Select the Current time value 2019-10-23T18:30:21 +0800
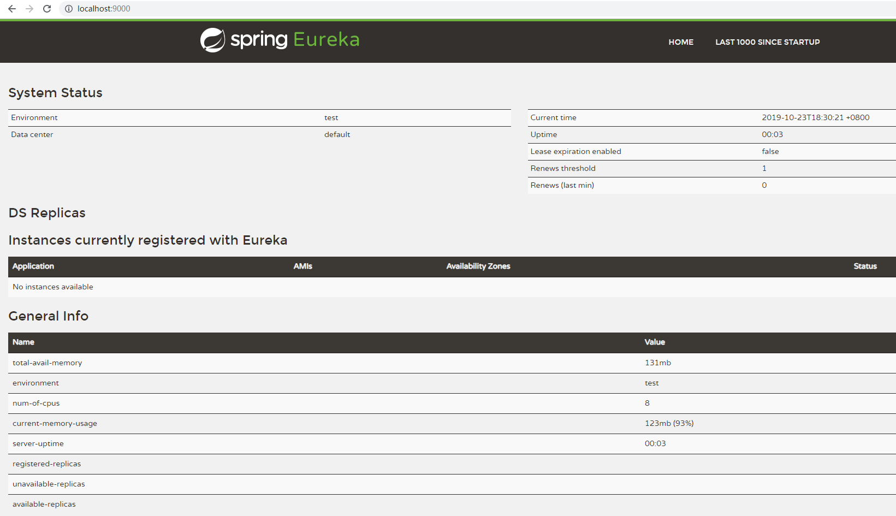The height and width of the screenshot is (516, 896). [815, 117]
